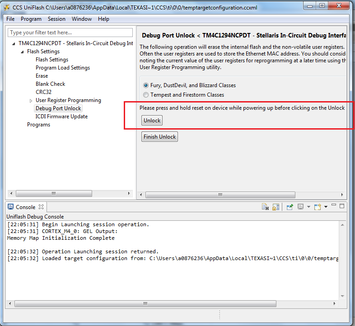Image resolution: width=355 pixels, height=326 pixels.
Task: Click the tree panel scroll right arrow
Action: point(129,194)
